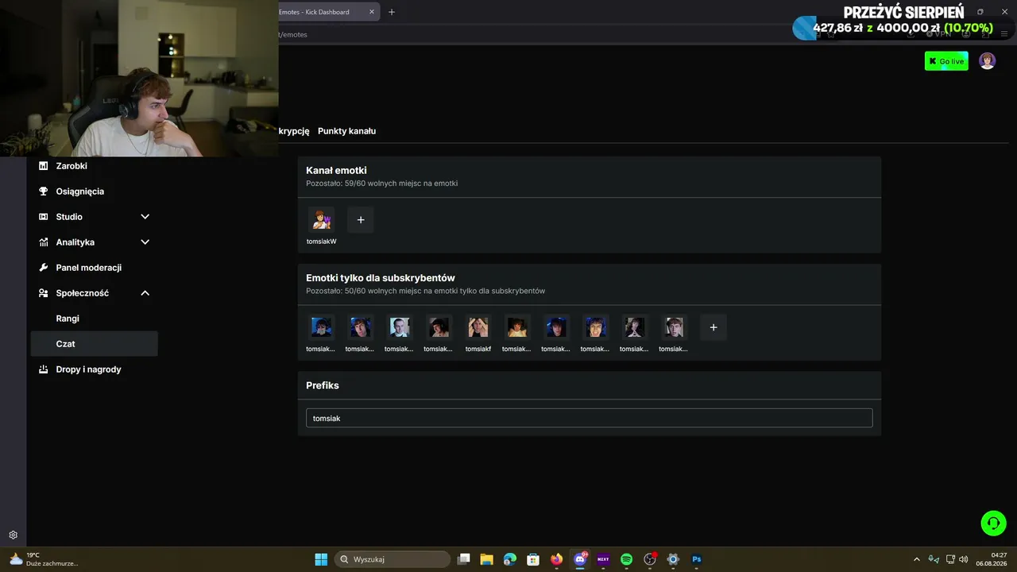Open Windows Settings from the taskbar
1017x572 pixels.
[x=673, y=559]
